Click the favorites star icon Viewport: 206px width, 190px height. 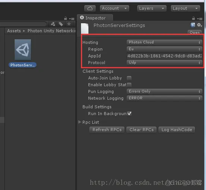(69, 24)
